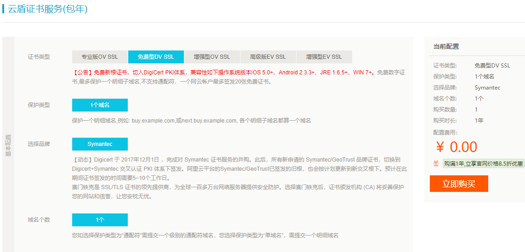Click the 证书类型 label in the form
Viewport: 525px width, 252px height.
(39, 57)
